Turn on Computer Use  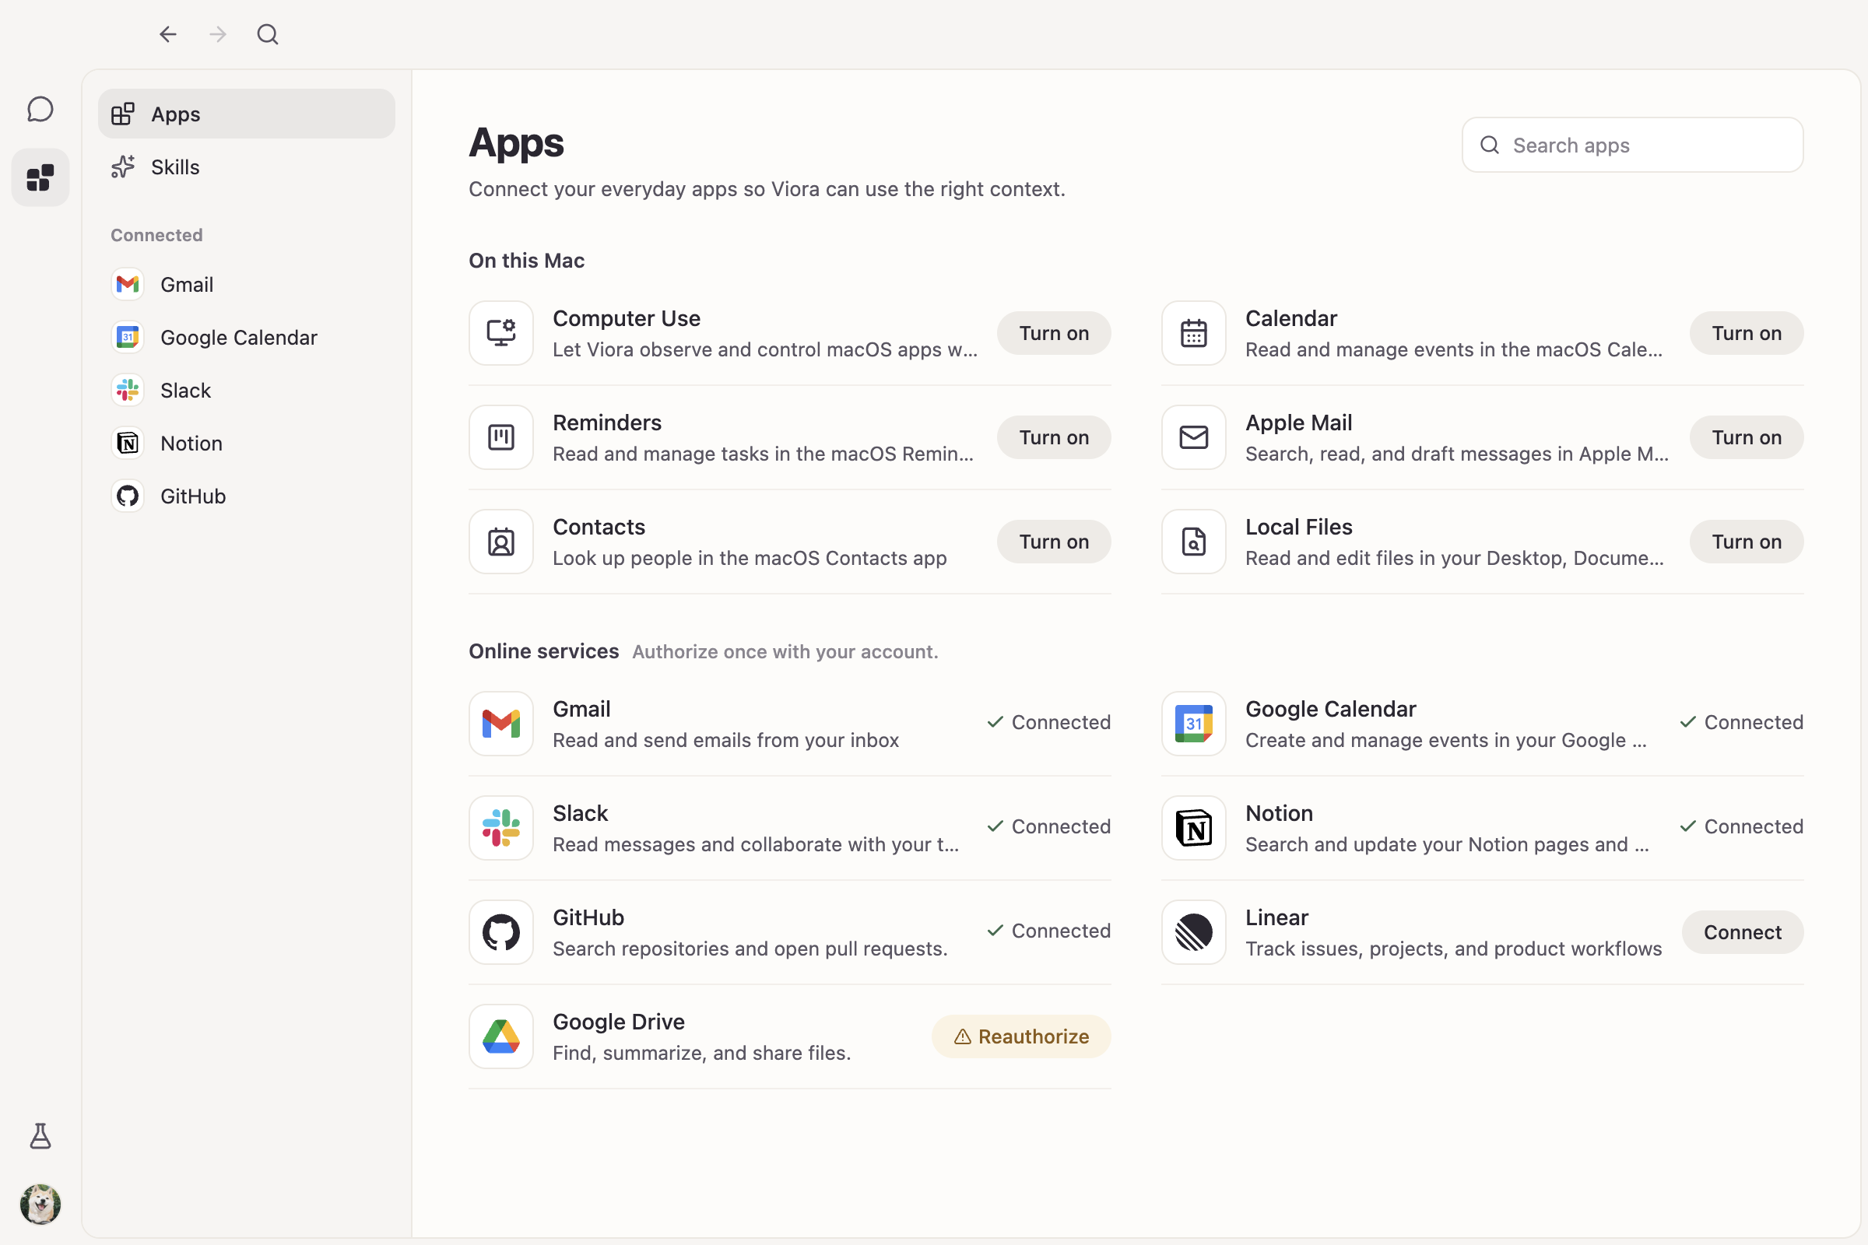coord(1054,333)
